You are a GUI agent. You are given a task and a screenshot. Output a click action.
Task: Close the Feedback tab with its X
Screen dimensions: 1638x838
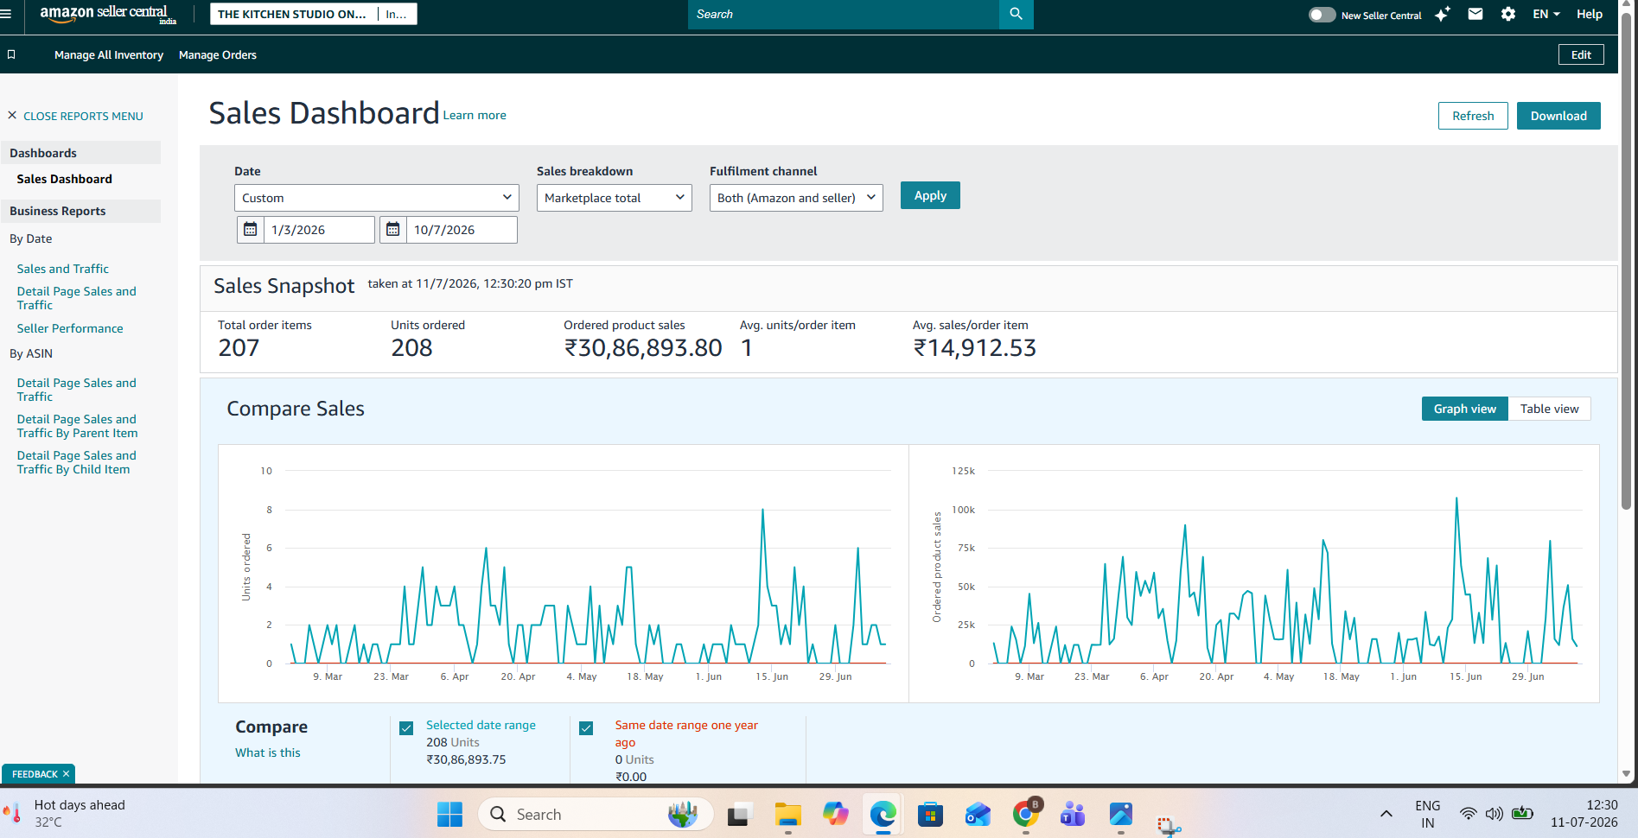click(66, 774)
